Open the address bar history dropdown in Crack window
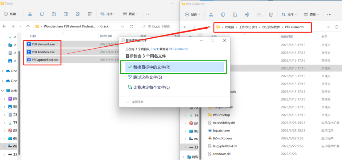This screenshot has height=160, width=342. [x=122, y=26]
